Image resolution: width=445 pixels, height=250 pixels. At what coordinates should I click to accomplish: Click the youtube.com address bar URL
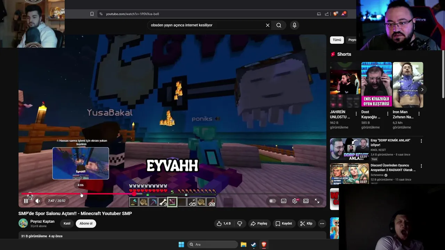[x=132, y=14]
